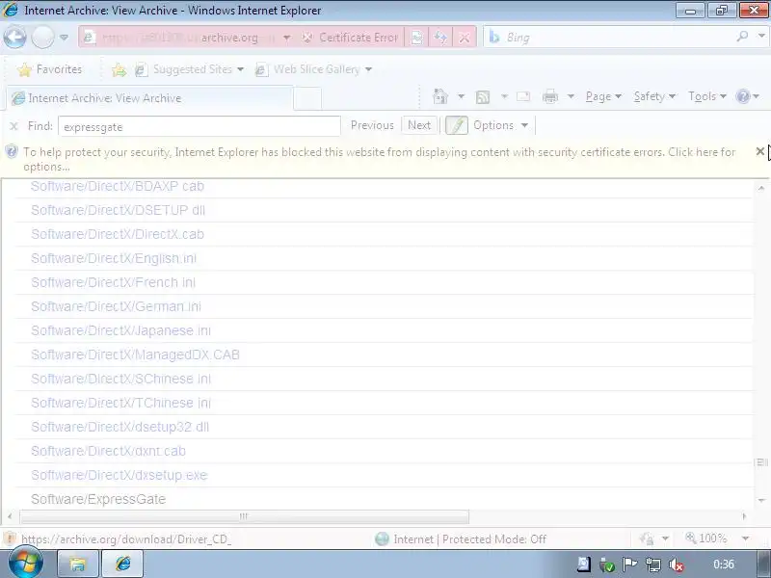Open Software/DirectX/DirectX.cab link
Viewport: 771px width, 578px height.
pyautogui.click(x=118, y=234)
